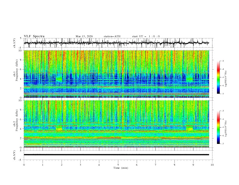Image resolution: width=239 pixels, height=185 pixels.
Task: Click the "-3" tick on lower colorbar
Action: click(x=222, y=111)
